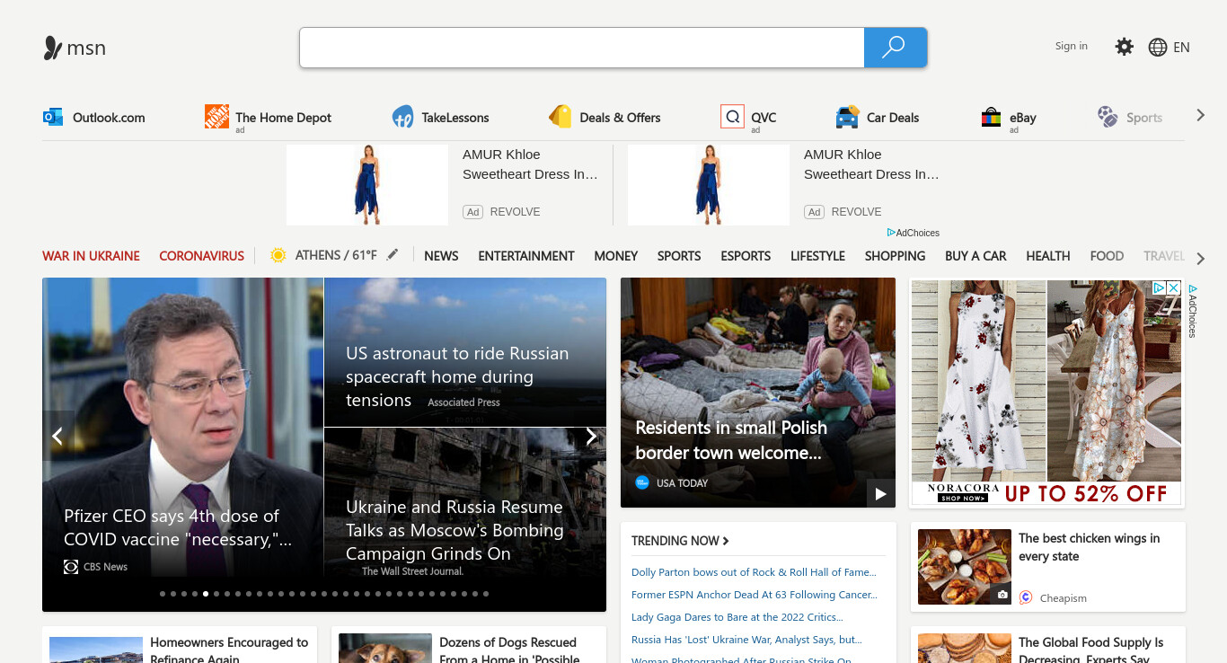Open the FOOD category

coord(1107,256)
